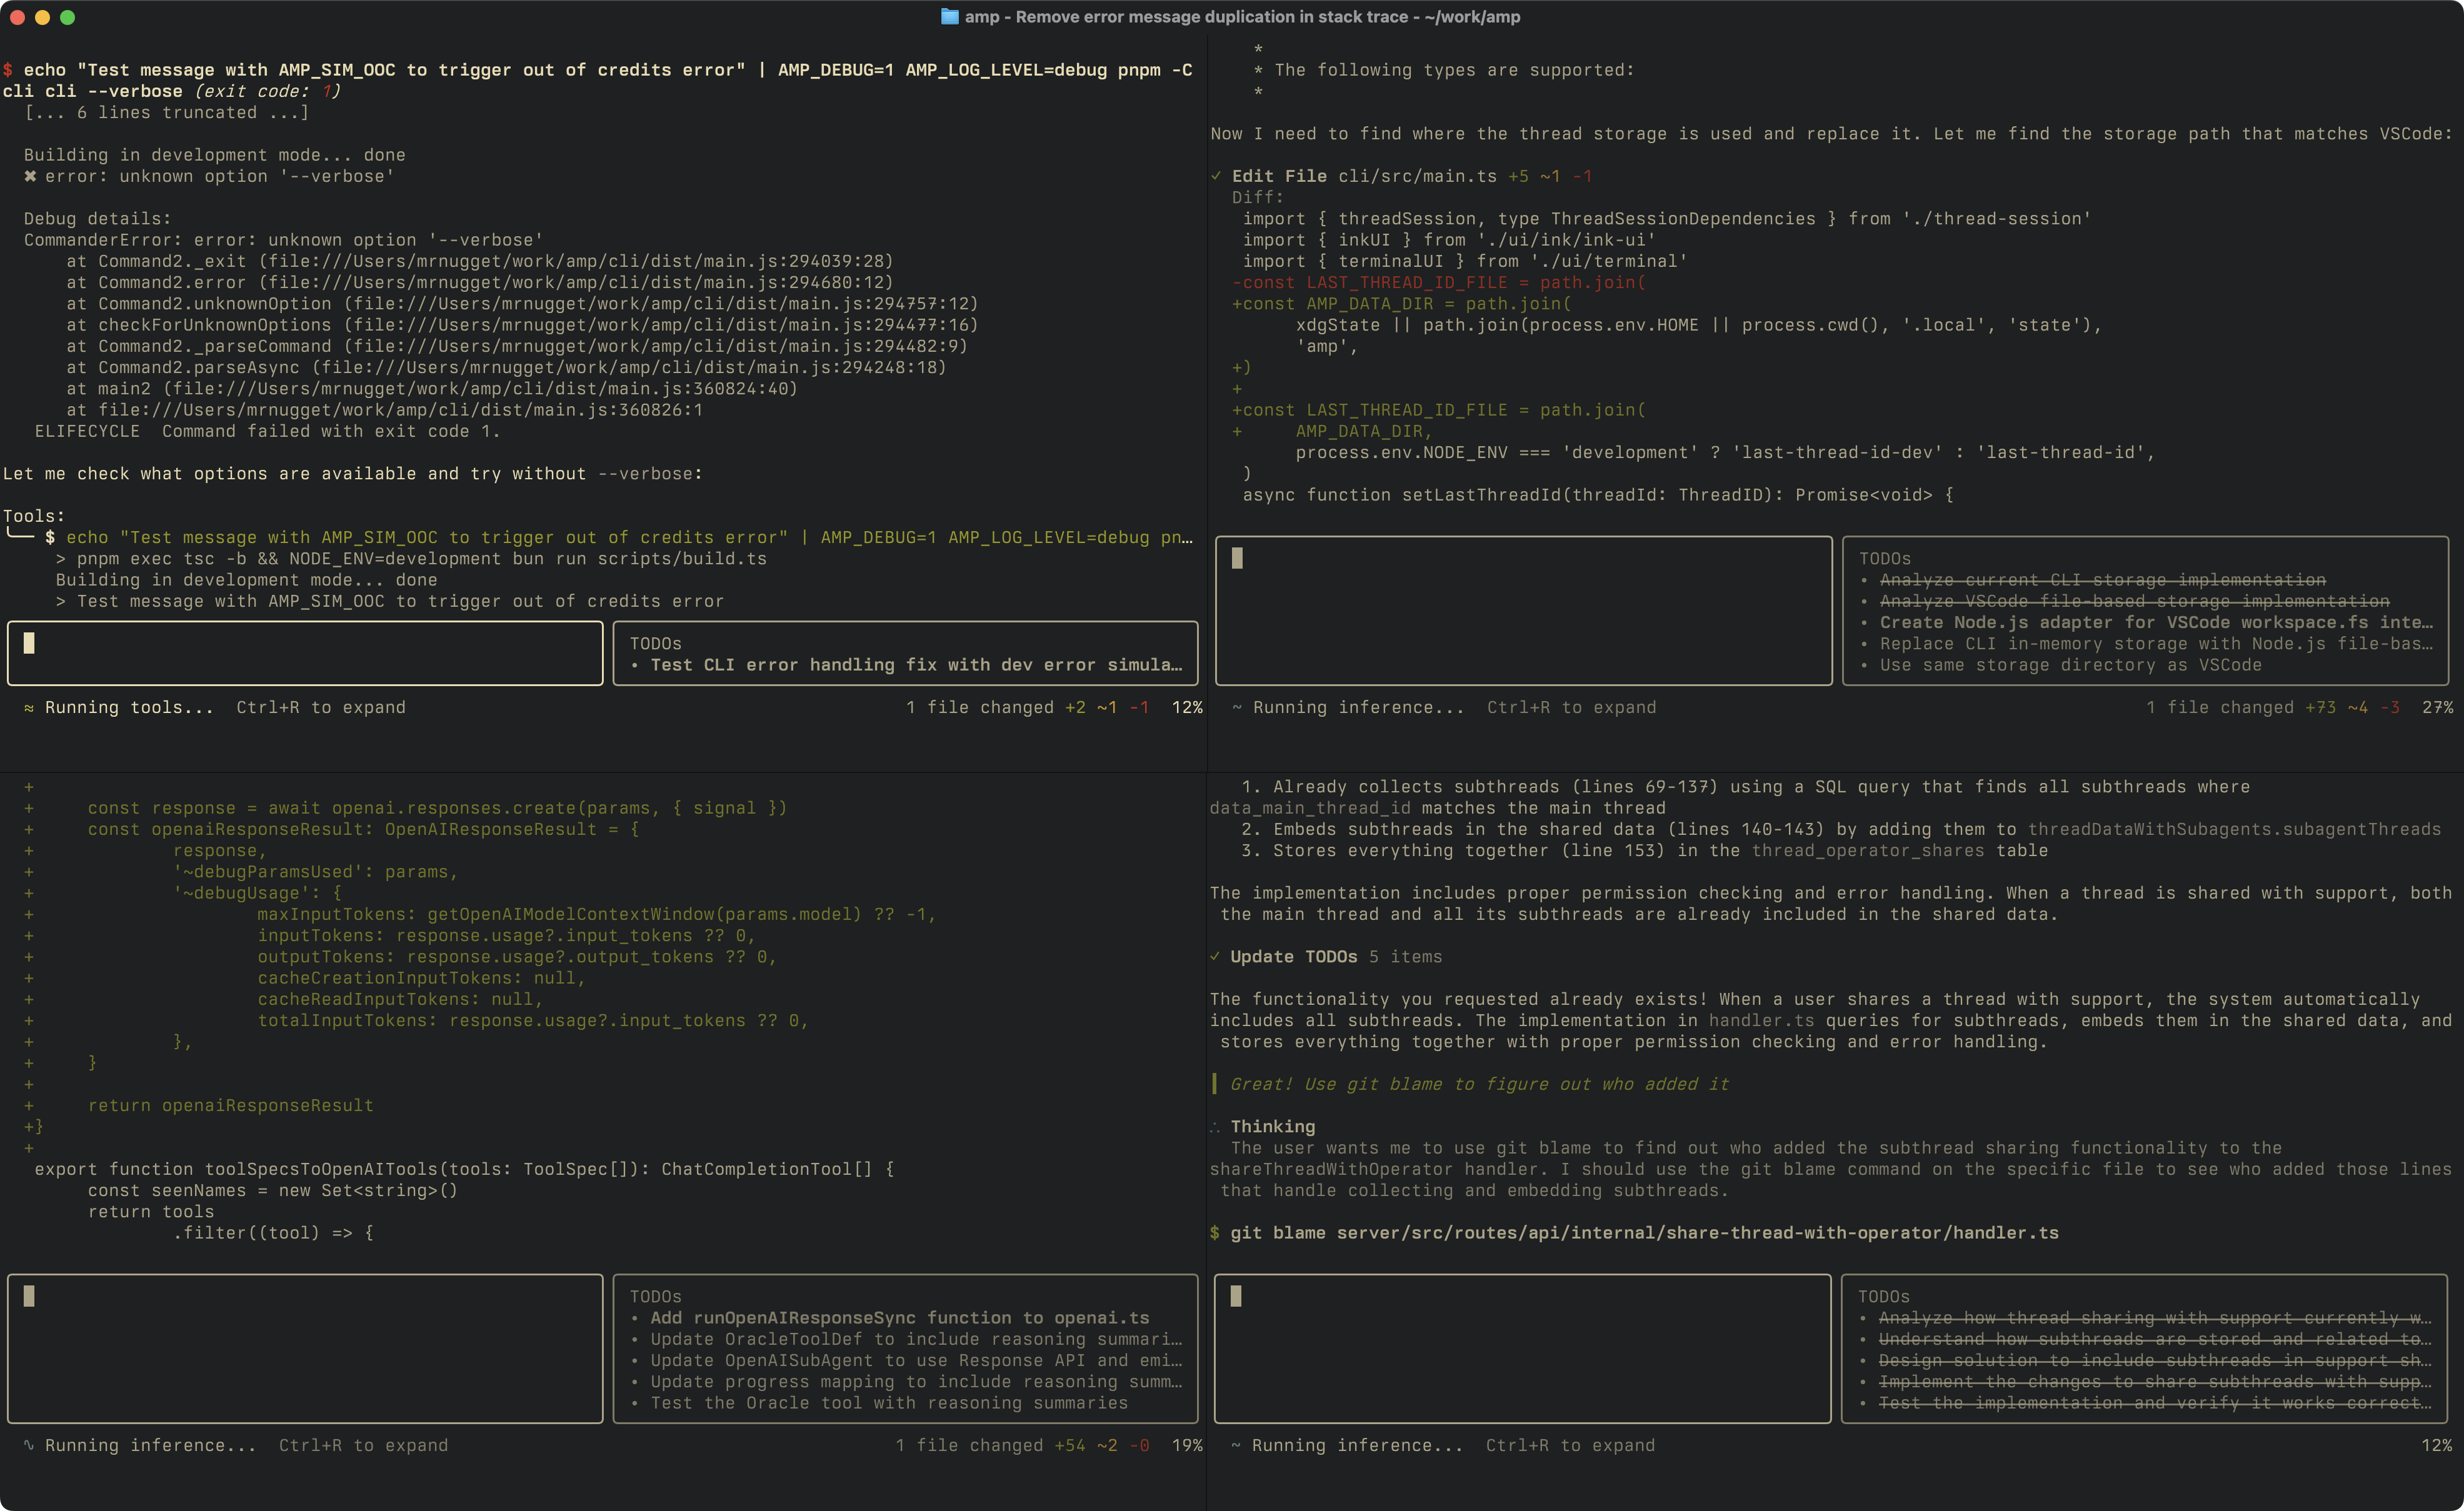This screenshot has height=1511, width=2464.
Task: Click TODO 'Test the implementation and verify'
Action: click(x=2155, y=1403)
